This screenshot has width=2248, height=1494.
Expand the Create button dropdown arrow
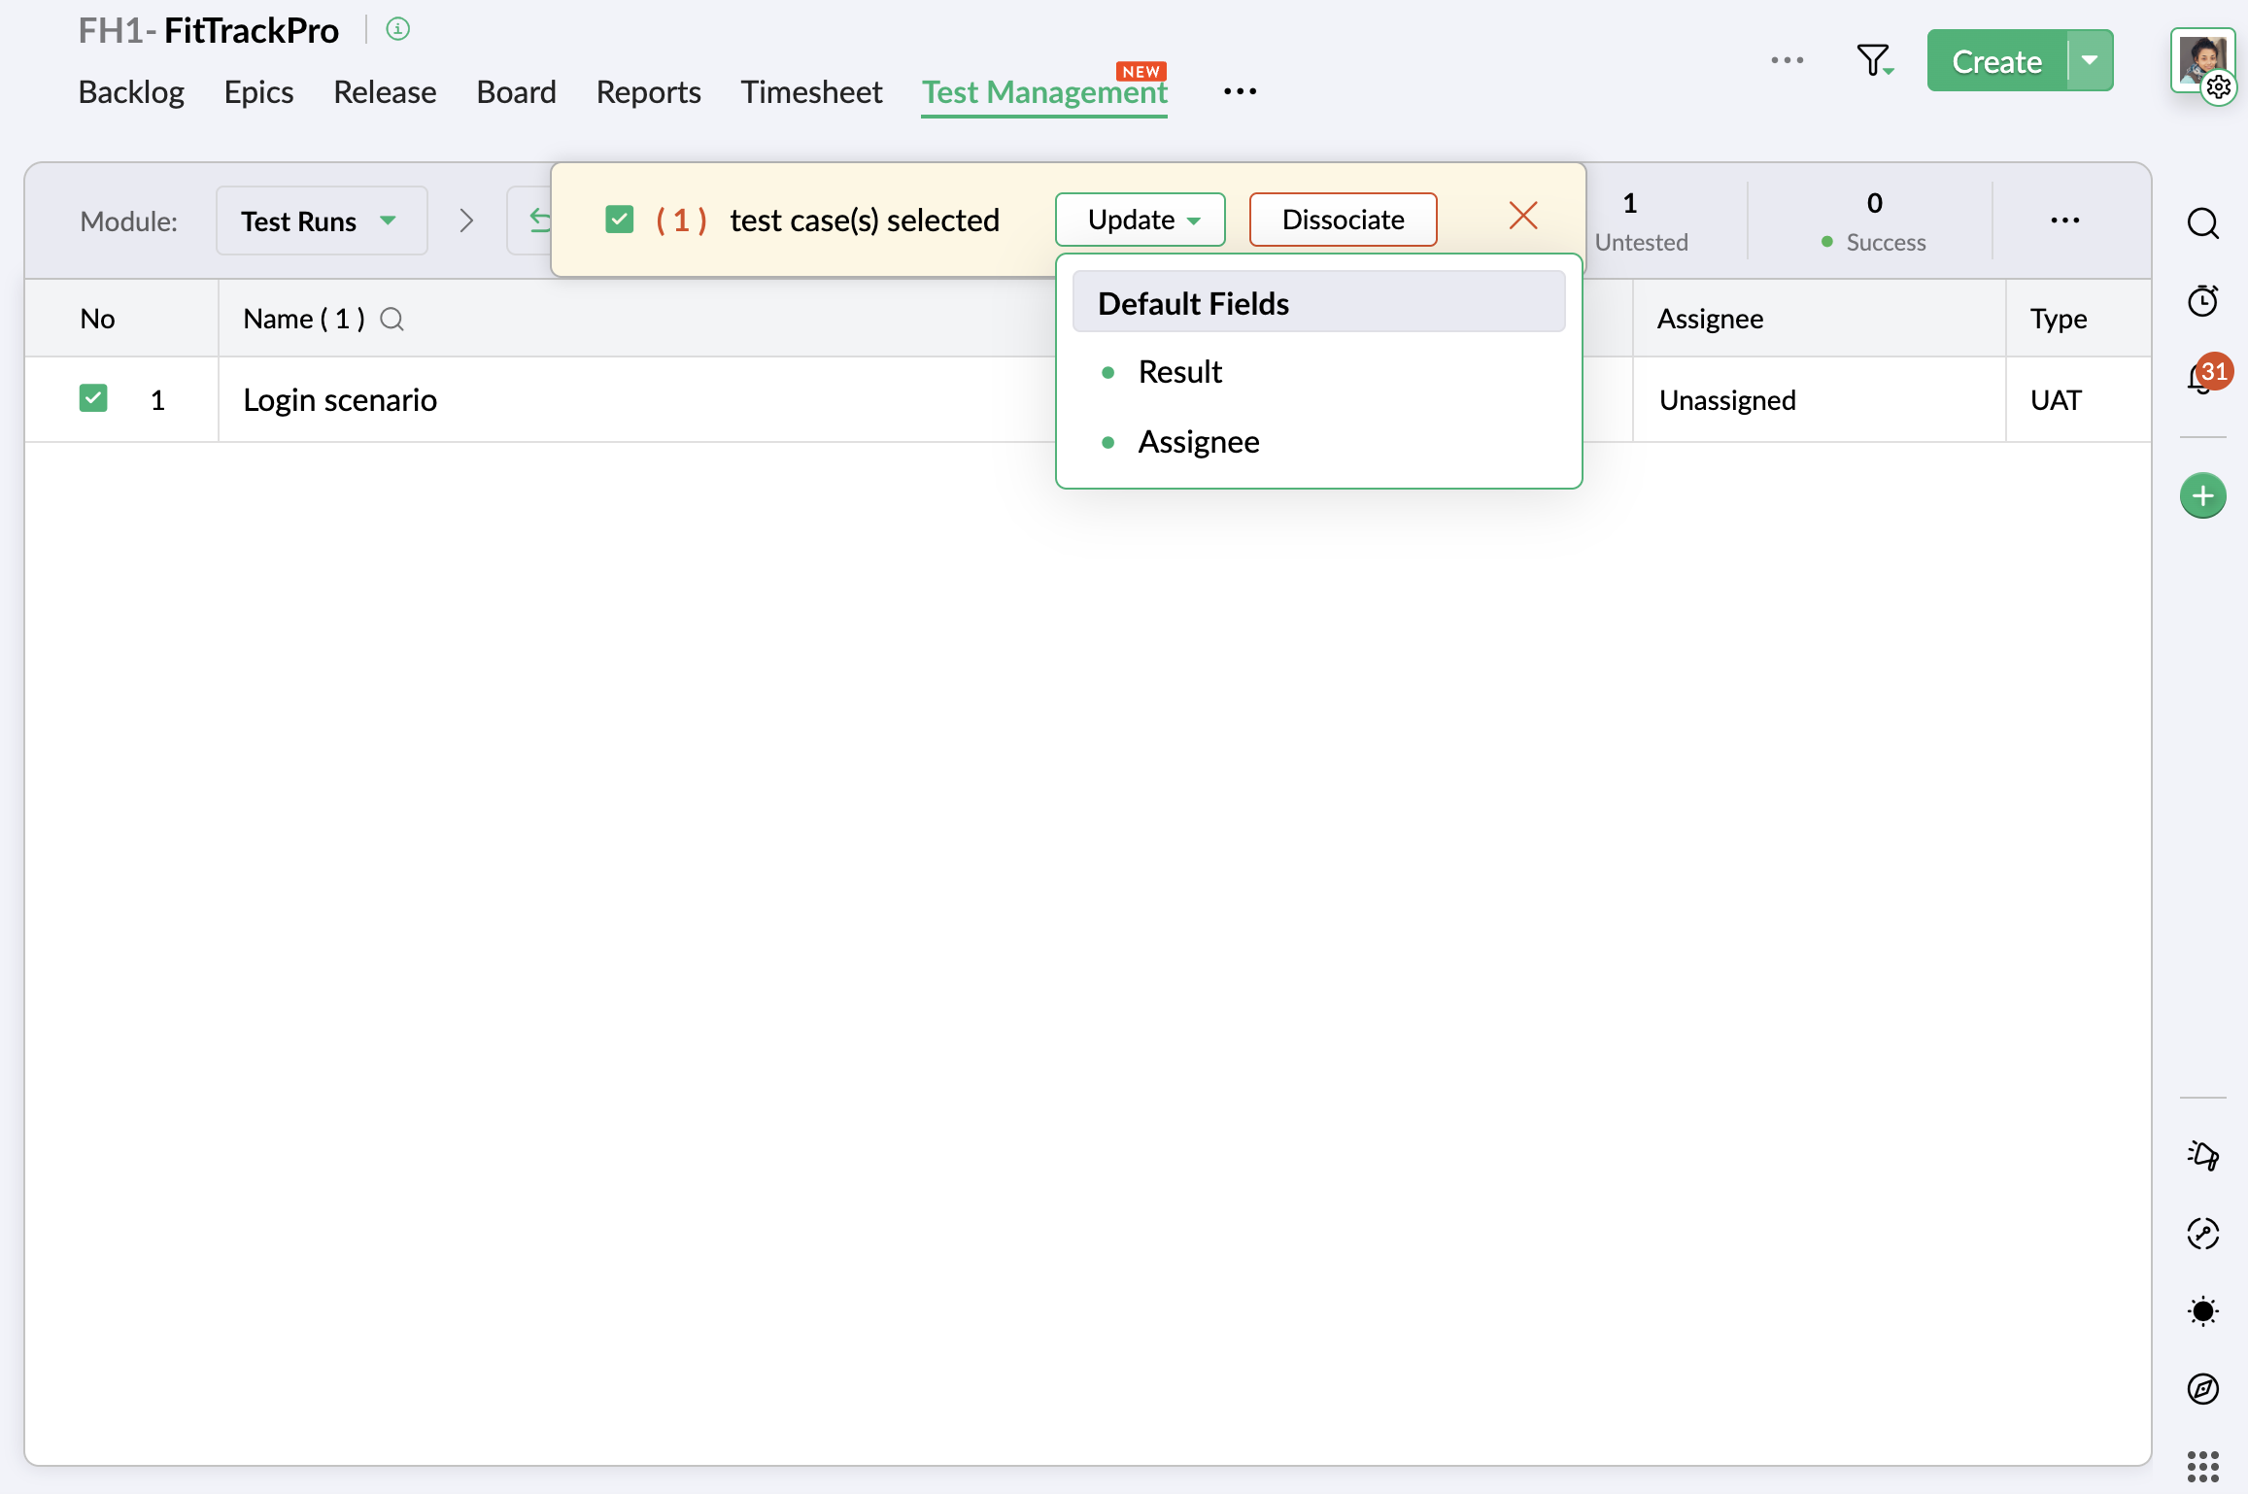tap(2090, 60)
